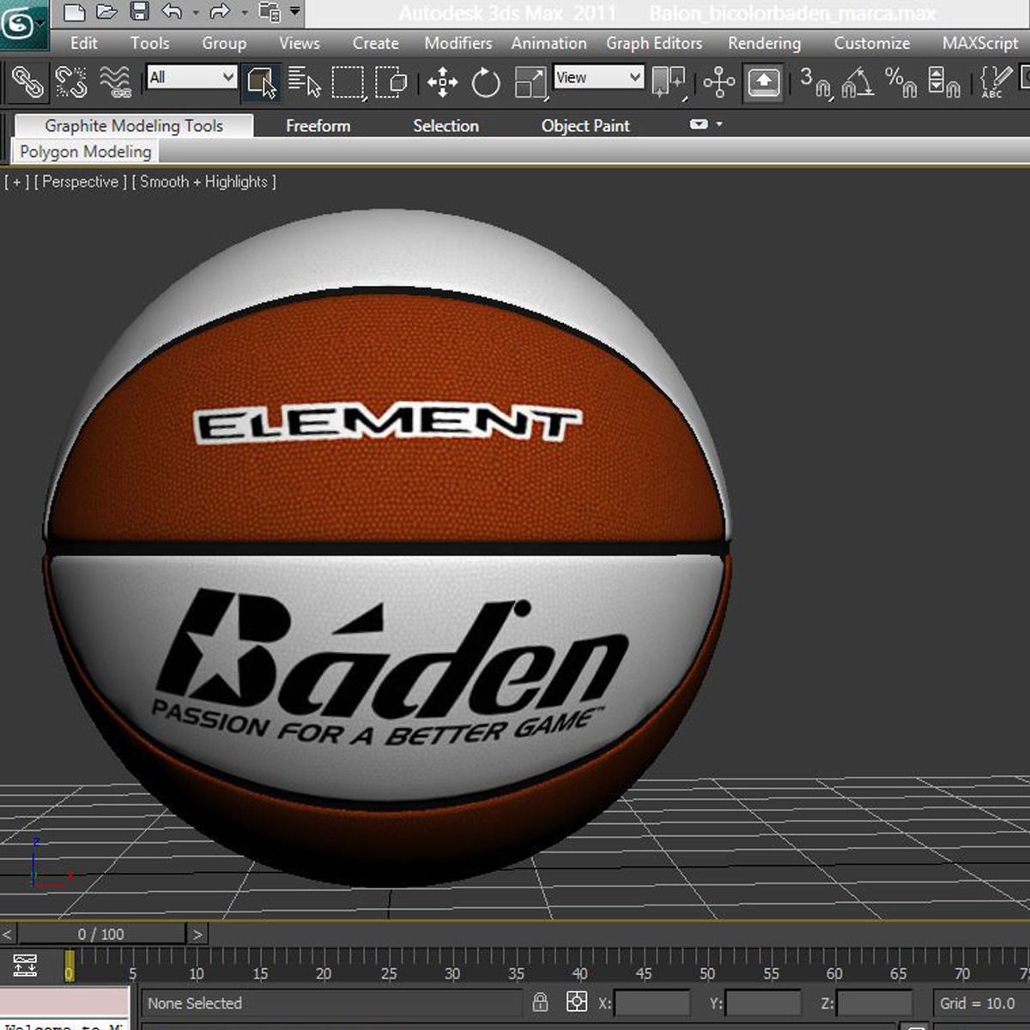The height and width of the screenshot is (1030, 1030).
Task: Click the Select and Link chain icon
Action: click(27, 82)
